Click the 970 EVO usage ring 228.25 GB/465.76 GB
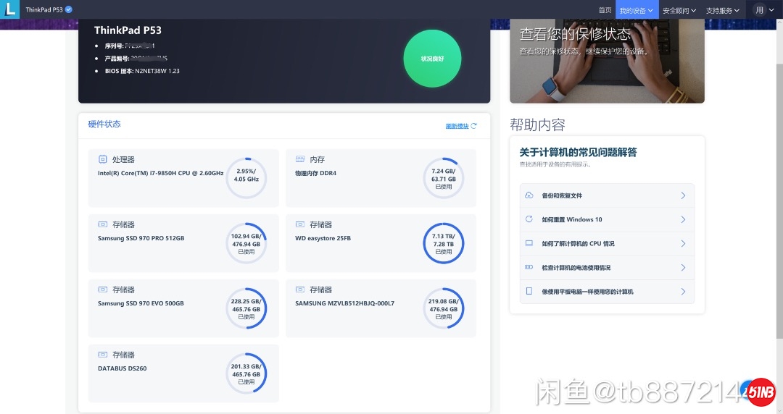Viewport: 783px width, 414px height. coord(246,308)
